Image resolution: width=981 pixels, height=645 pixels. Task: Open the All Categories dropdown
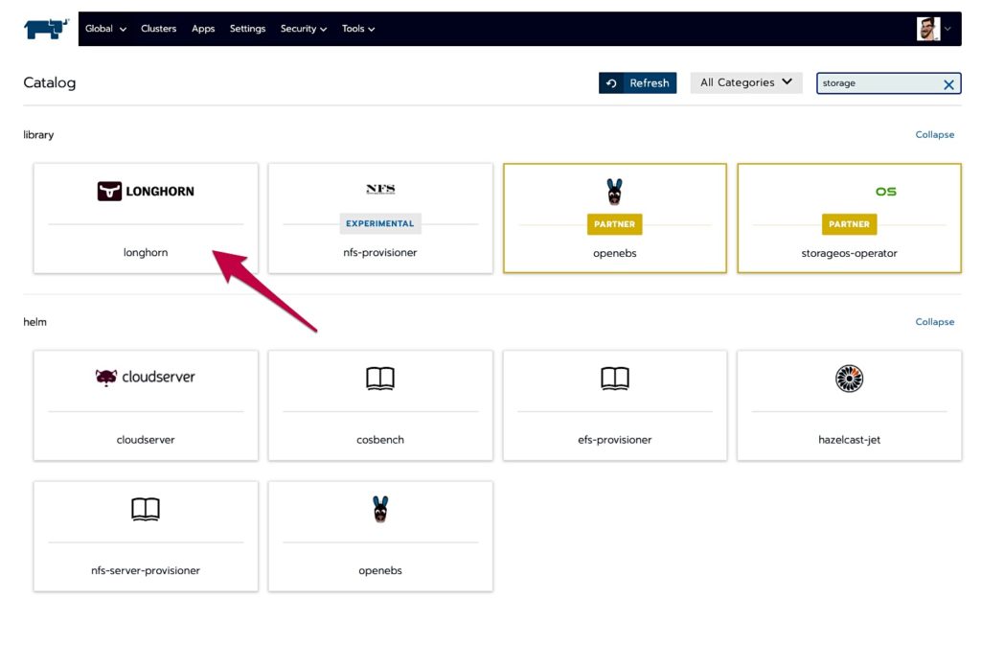[x=745, y=82]
